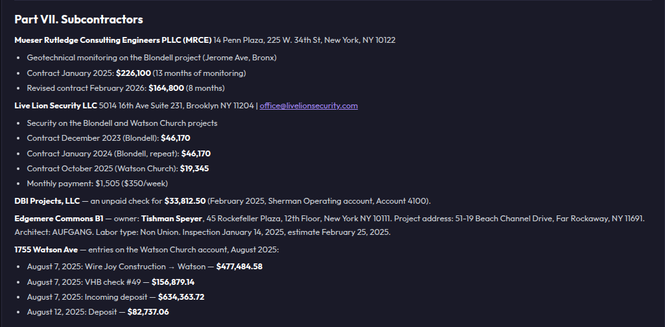Viewport: 665px width, 327px height.
Task: Click the Part VII. Subcontractors heading
Action: [79, 19]
